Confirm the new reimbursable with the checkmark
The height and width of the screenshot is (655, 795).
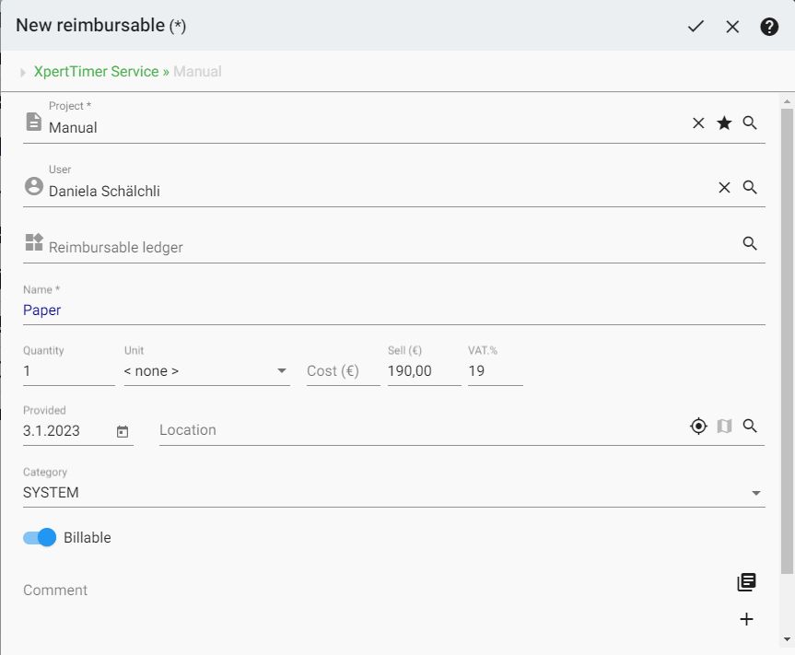click(x=696, y=27)
